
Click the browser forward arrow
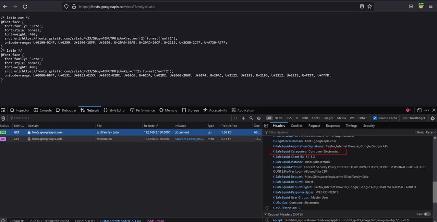pyautogui.click(x=15, y=7)
